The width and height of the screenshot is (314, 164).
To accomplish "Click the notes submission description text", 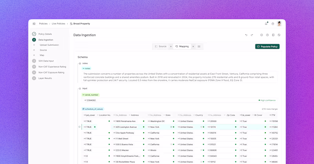I will 179,77.
